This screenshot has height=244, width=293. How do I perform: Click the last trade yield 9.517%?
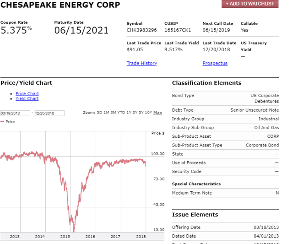174,49
